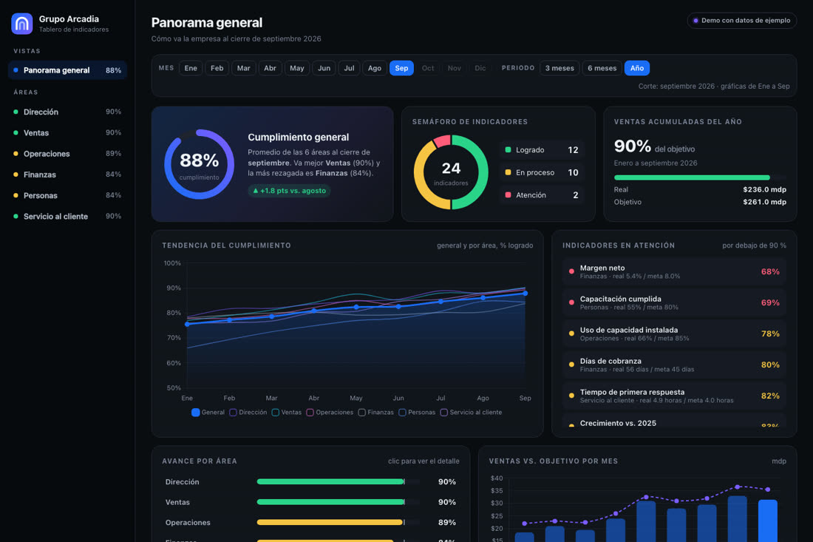Open the Finanzas area in the sidebar
Screen dimensions: 813x542
[67, 175]
